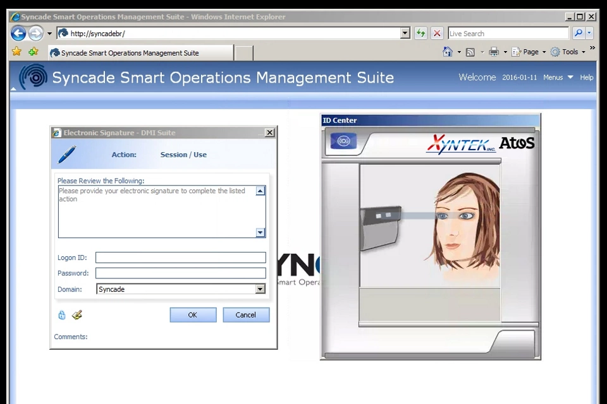The image size is (607, 404).
Task: Click the iris scanner illustration image
Action: point(430,226)
